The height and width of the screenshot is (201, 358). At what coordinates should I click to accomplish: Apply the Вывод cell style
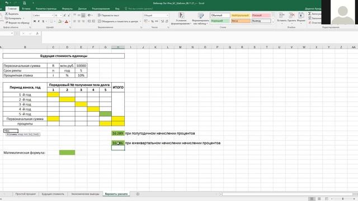(261, 21)
